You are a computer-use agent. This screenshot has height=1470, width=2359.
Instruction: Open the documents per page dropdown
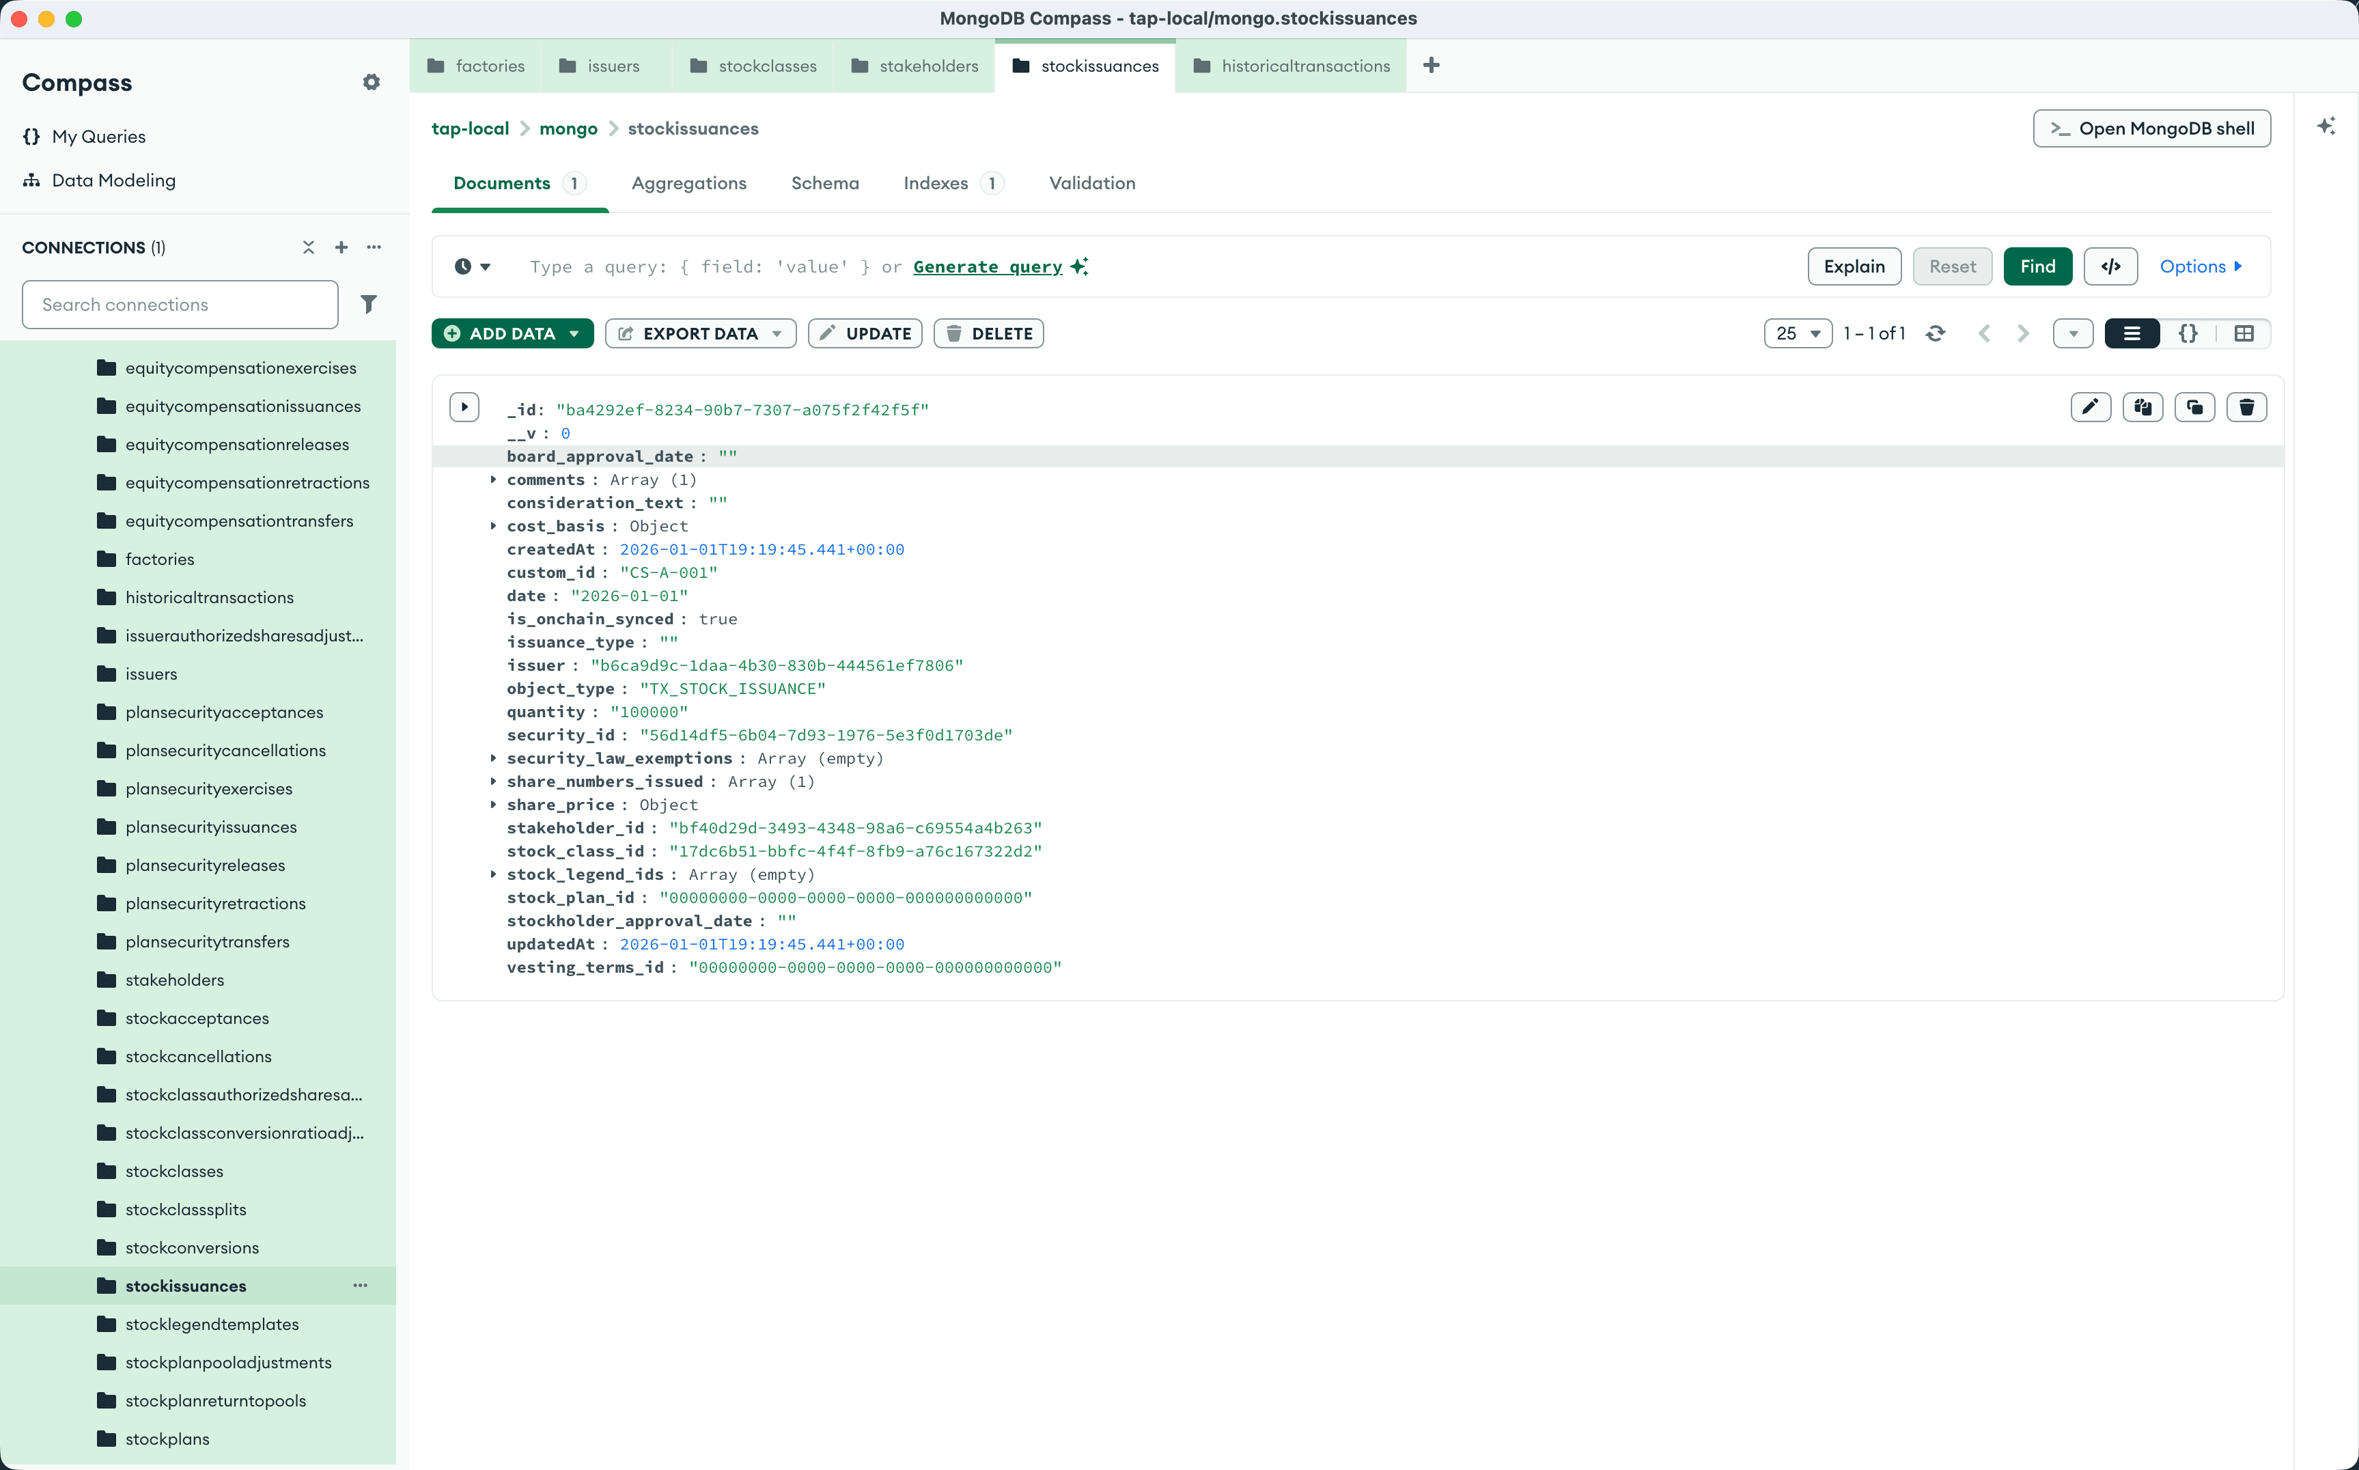[1797, 333]
